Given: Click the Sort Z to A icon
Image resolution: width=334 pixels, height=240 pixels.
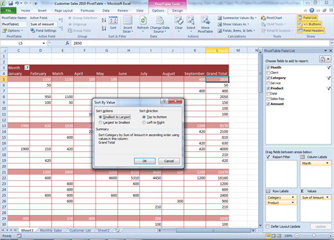Looking at the screenshot, I should click(104, 28).
